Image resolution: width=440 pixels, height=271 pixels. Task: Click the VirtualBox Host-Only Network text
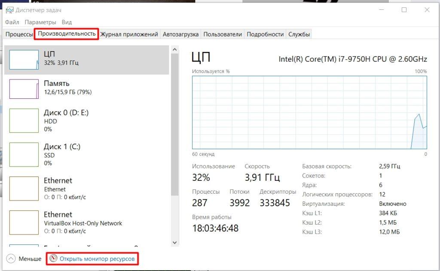[x=83, y=223]
